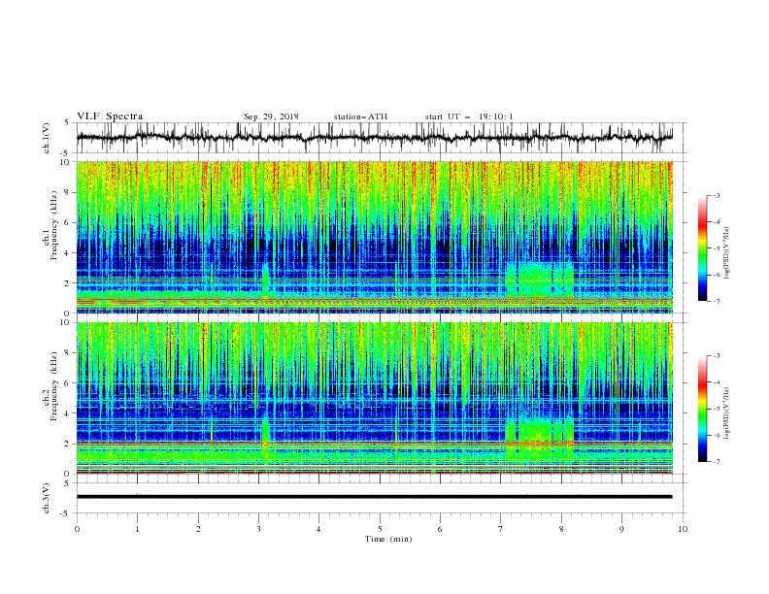This screenshot has width=769, height=594.
Task: Click the '1' tick label on time axis
Action: [x=137, y=529]
